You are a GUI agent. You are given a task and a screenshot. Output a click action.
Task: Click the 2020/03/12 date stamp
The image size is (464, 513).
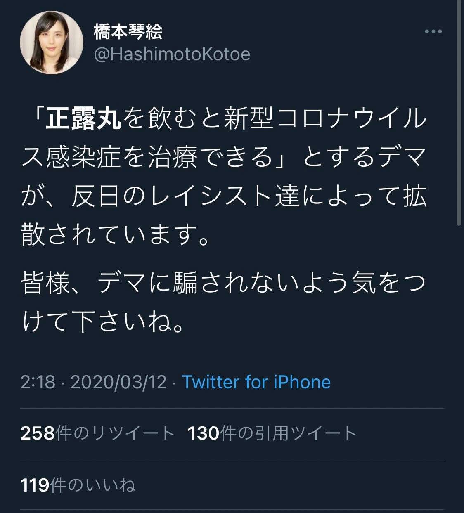click(118, 382)
